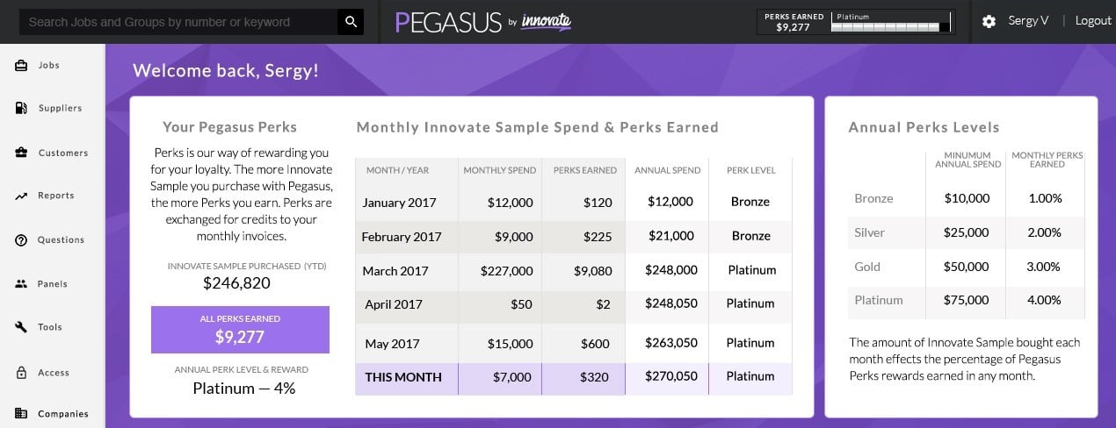Screen dimensions: 1116x428
Task: Click the Access padlock icon
Action: click(21, 373)
